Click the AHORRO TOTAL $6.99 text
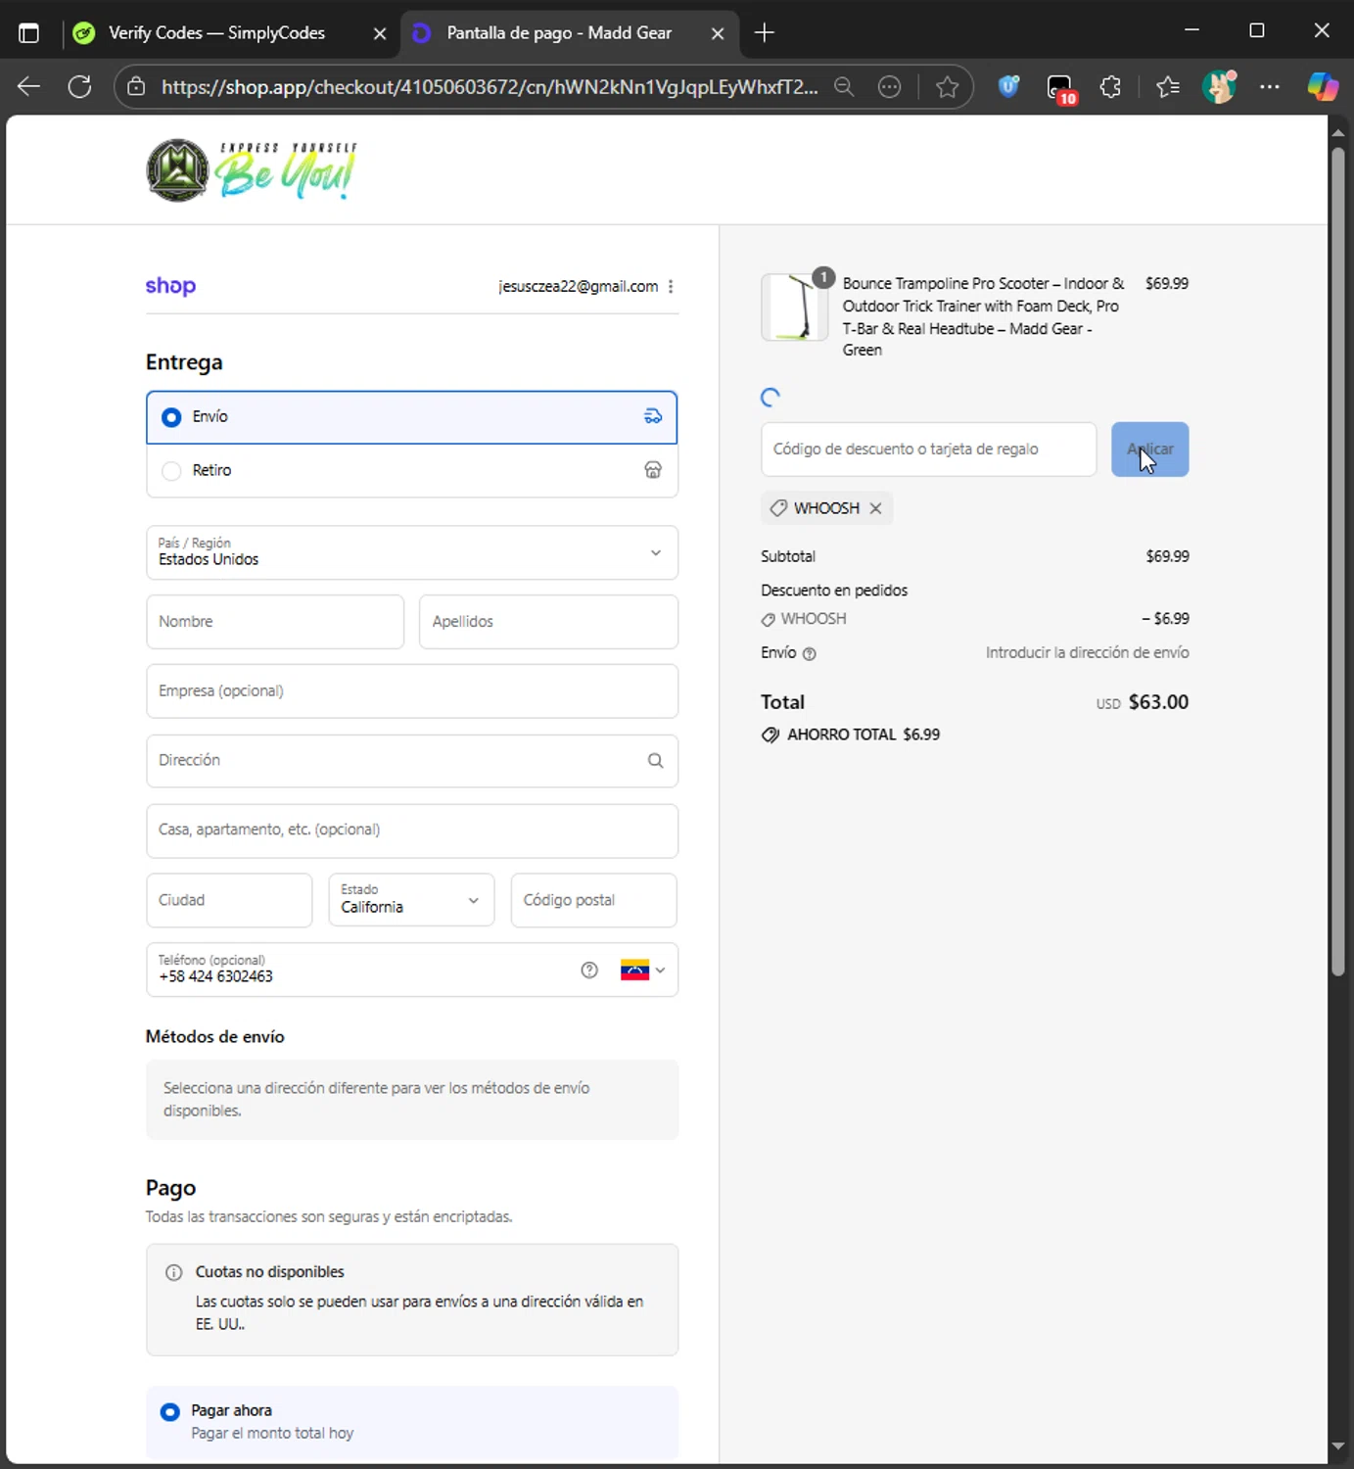Screen dimensions: 1354x1469 (863, 734)
